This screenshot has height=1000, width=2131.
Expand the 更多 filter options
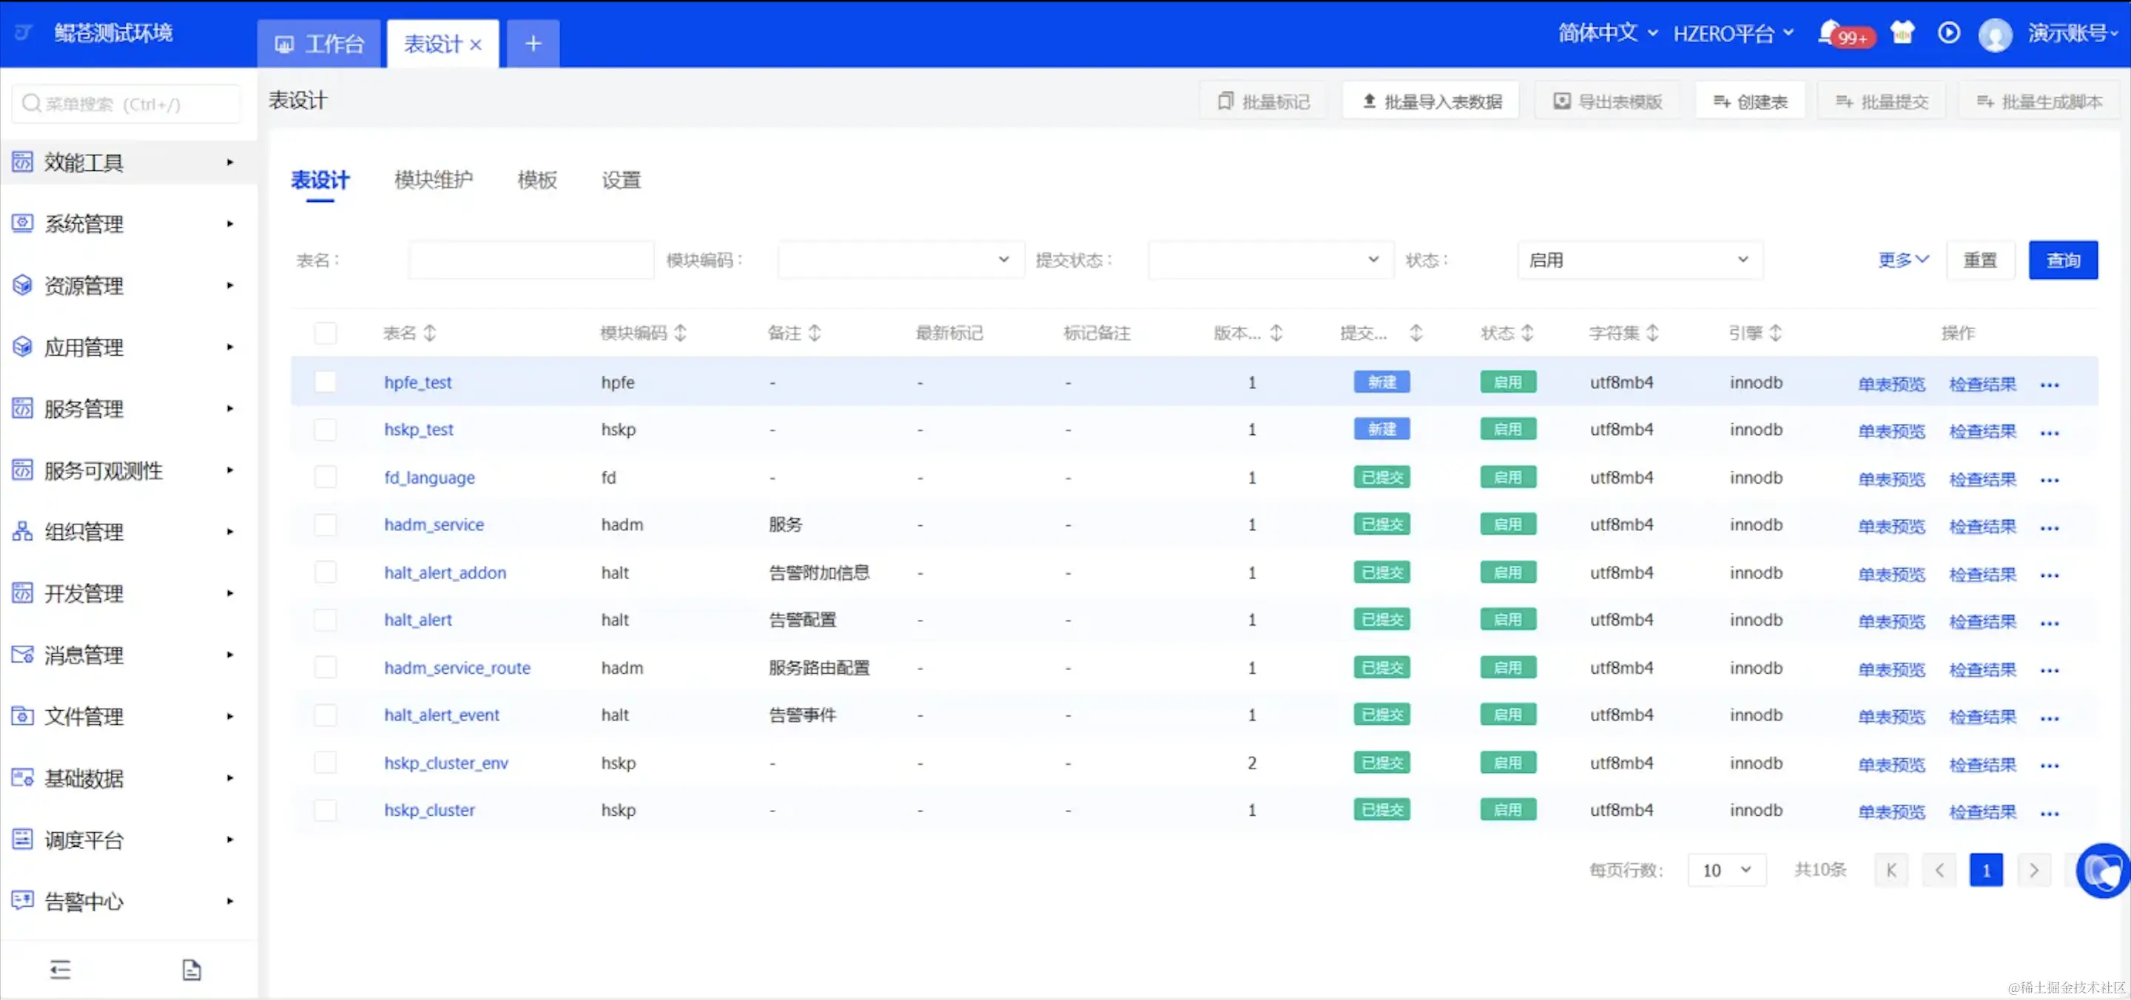click(1902, 260)
